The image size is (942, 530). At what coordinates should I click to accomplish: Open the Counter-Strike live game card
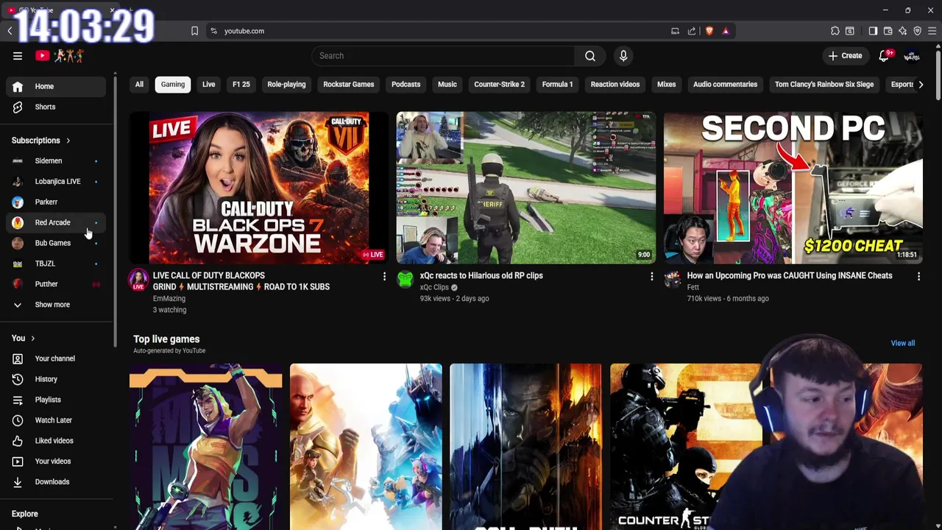[684, 447]
